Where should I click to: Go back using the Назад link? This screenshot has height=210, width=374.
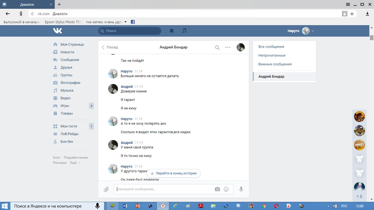[110, 47]
